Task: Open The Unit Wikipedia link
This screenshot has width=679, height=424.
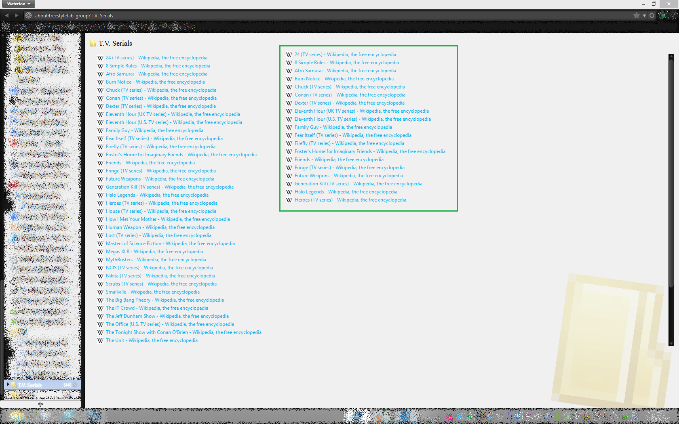Action: click(x=152, y=340)
